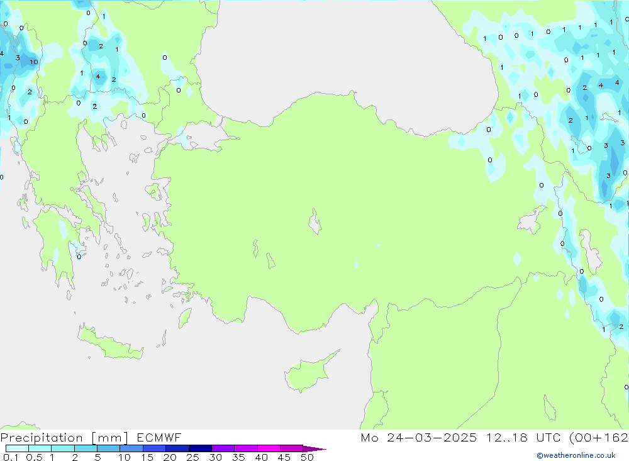Select the 30–35 mm violet legend swatch

click(x=223, y=448)
